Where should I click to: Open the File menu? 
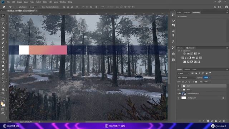click(8, 2)
